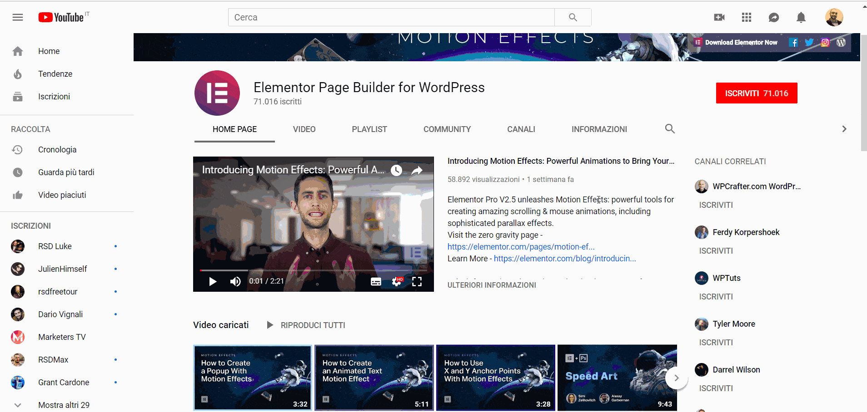
Task: Open YouTube Messages
Action: click(x=774, y=17)
